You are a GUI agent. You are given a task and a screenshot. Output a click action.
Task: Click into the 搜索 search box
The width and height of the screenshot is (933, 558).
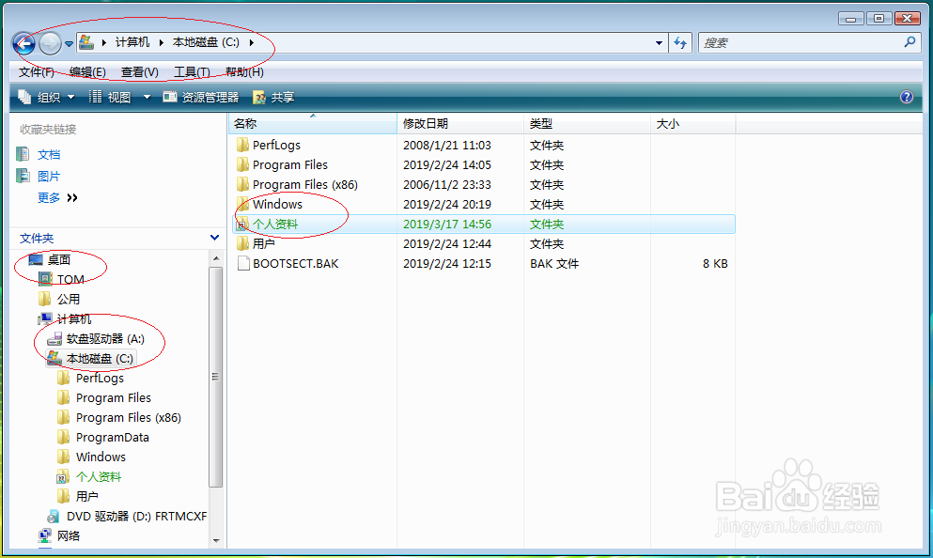801,43
